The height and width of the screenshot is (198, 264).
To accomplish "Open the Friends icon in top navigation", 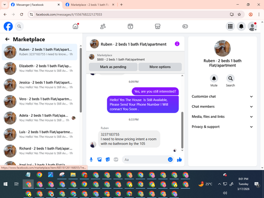I will coord(103,26).
